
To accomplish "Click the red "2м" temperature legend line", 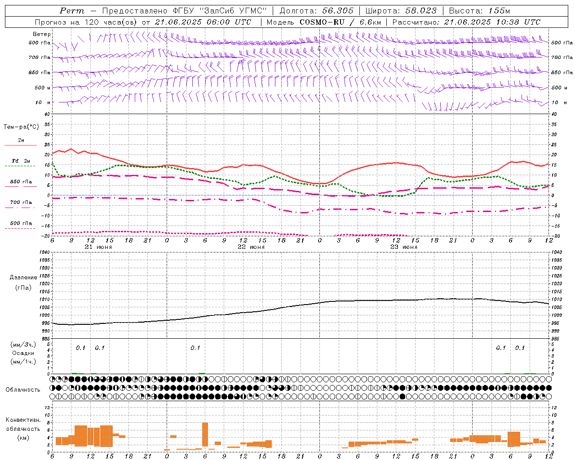I will pyautogui.click(x=21, y=146).
